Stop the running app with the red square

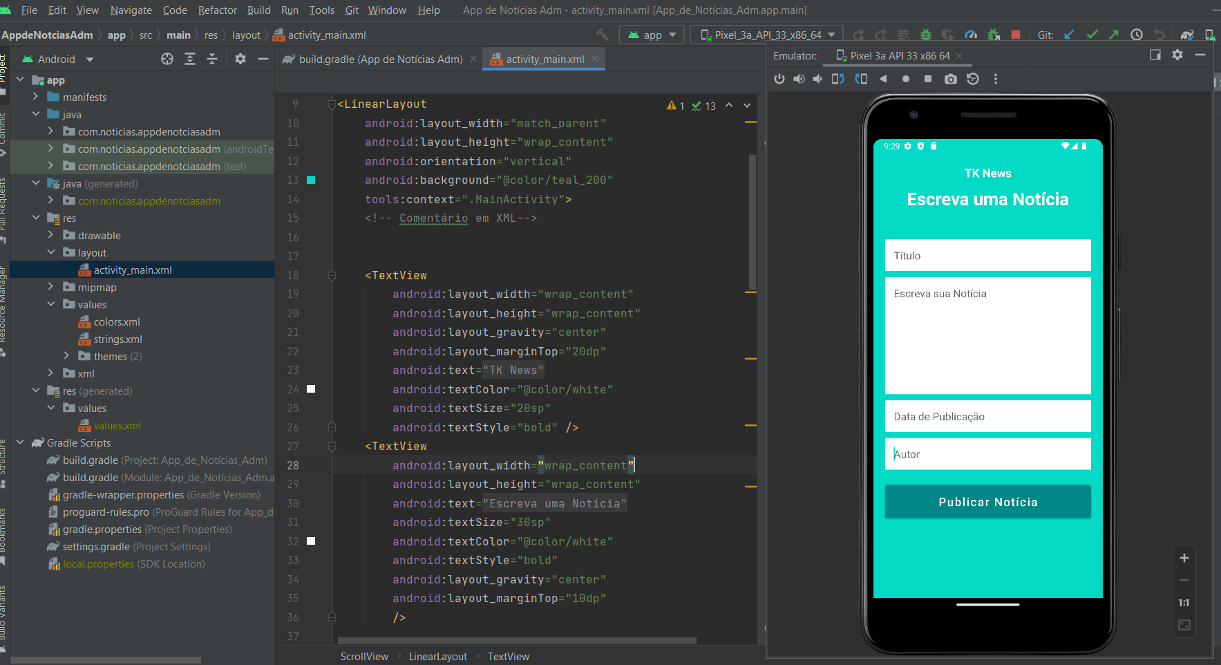pos(1017,34)
